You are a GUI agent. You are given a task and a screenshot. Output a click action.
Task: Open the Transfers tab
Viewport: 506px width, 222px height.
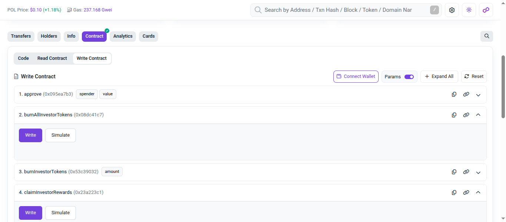click(x=21, y=36)
